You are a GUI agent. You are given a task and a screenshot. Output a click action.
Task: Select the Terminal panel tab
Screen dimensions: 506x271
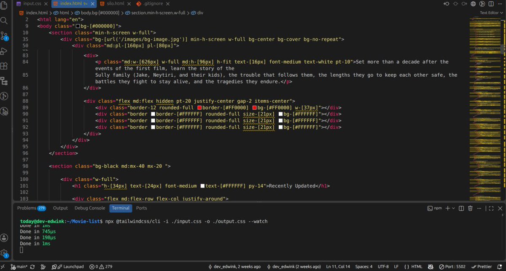121,208
